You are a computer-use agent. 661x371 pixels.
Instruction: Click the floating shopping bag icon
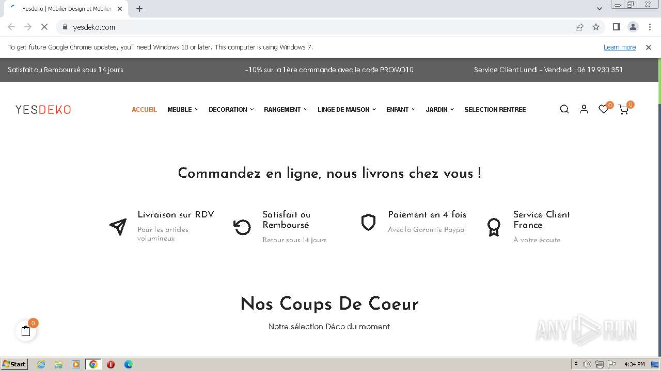tap(26, 331)
